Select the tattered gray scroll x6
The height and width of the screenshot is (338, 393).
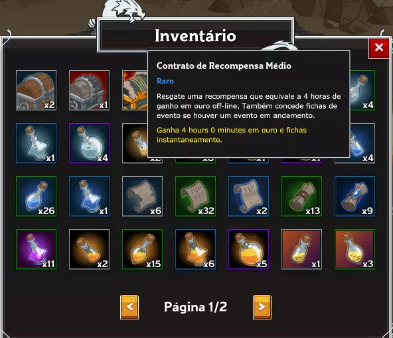pos(142,196)
